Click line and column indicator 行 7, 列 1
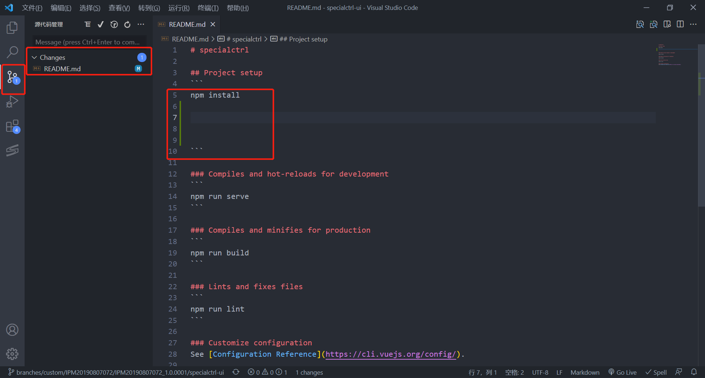Viewport: 705px width, 378px height. [483, 372]
